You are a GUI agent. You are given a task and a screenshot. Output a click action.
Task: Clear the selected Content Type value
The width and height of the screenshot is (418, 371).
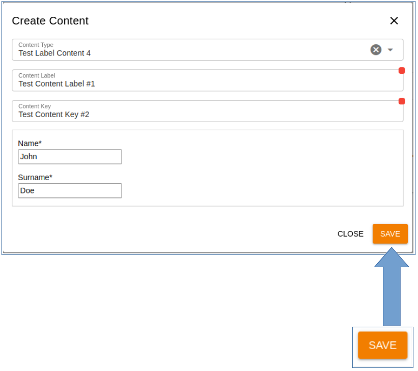(x=376, y=50)
